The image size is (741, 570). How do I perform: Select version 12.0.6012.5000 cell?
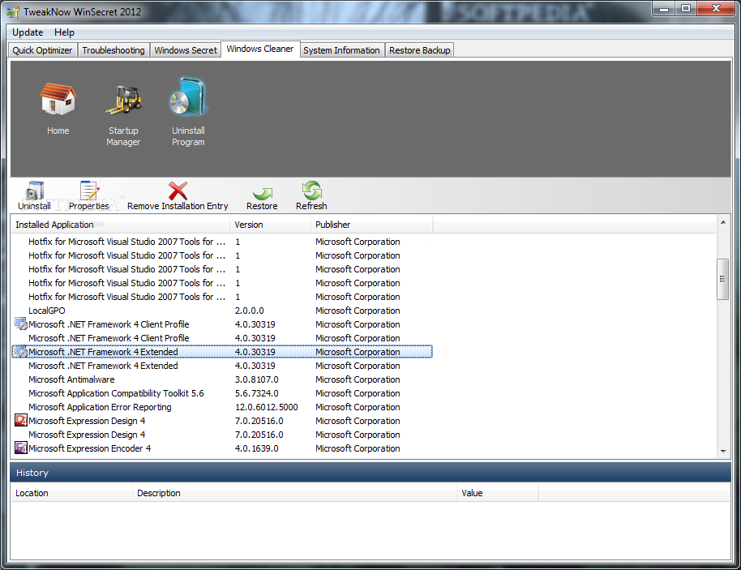tap(267, 407)
